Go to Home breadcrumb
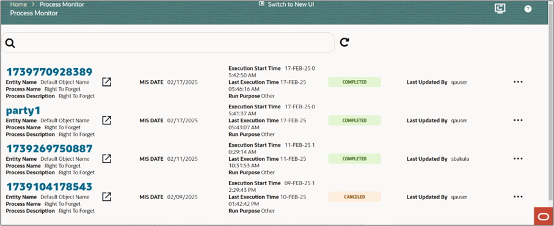Screen dimensions: 554x226 pyautogui.click(x=18, y=5)
